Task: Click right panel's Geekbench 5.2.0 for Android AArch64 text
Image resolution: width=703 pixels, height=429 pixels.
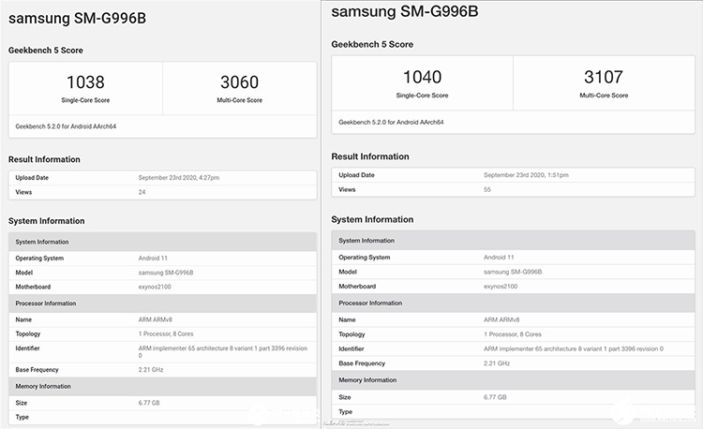Action: (391, 123)
